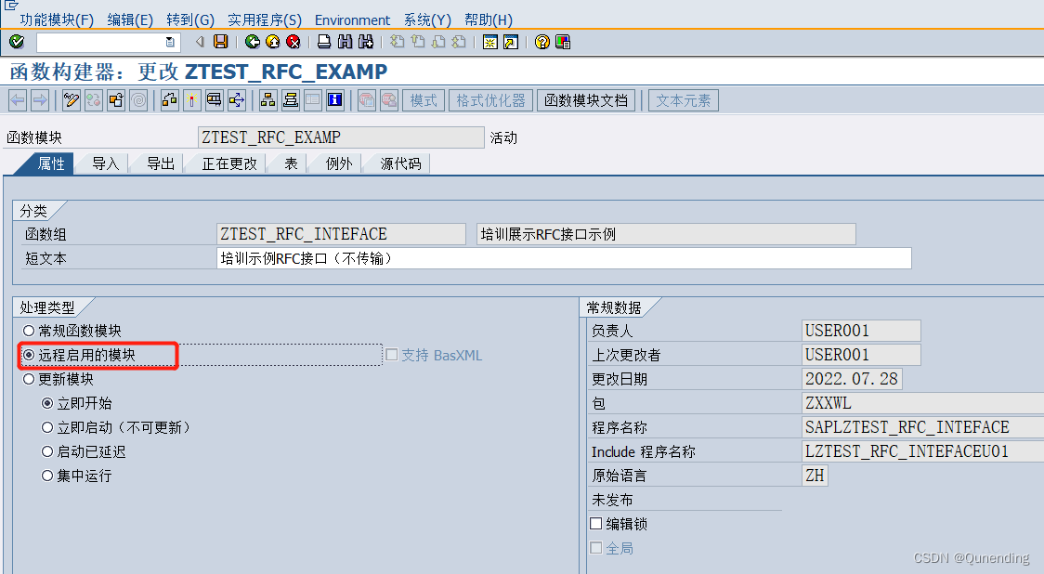Viewport: 1044px width, 574px height.
Task: Click the Where-used list icon
Action: [168, 99]
